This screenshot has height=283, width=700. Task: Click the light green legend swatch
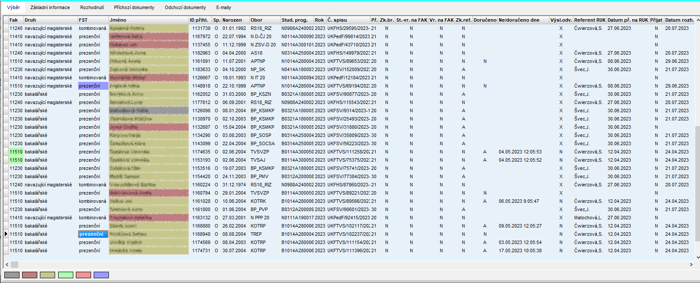(65, 275)
